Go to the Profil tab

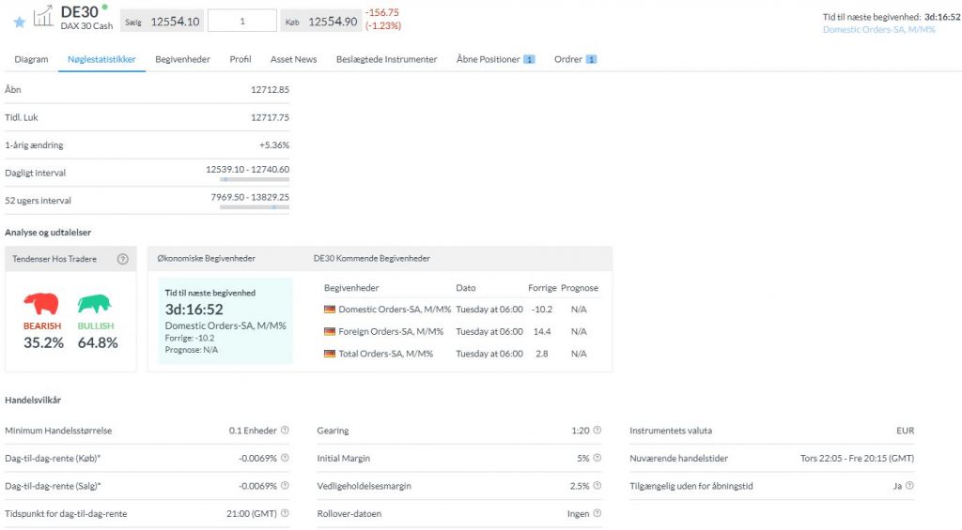(240, 59)
